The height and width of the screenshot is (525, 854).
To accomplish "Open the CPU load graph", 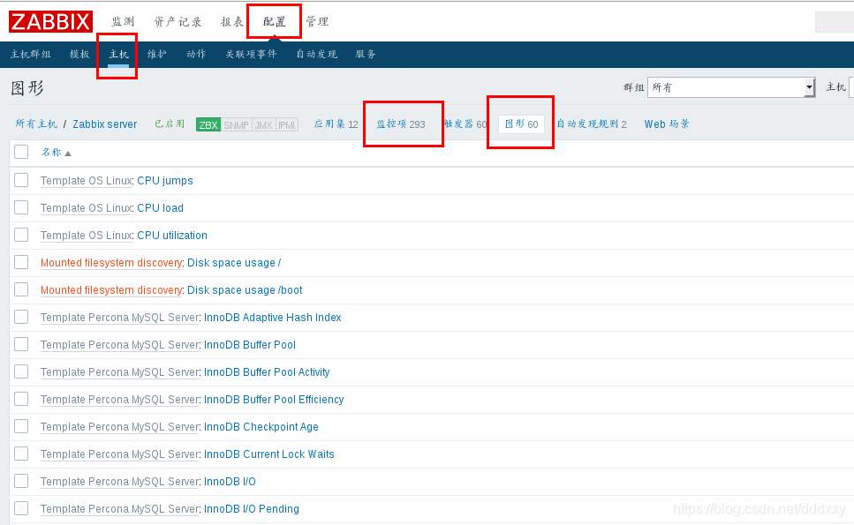I will [x=160, y=208].
